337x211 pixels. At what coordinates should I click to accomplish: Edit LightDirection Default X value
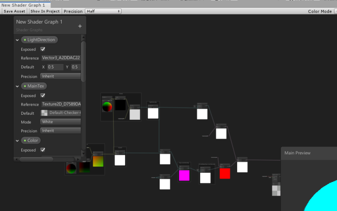(x=55, y=67)
